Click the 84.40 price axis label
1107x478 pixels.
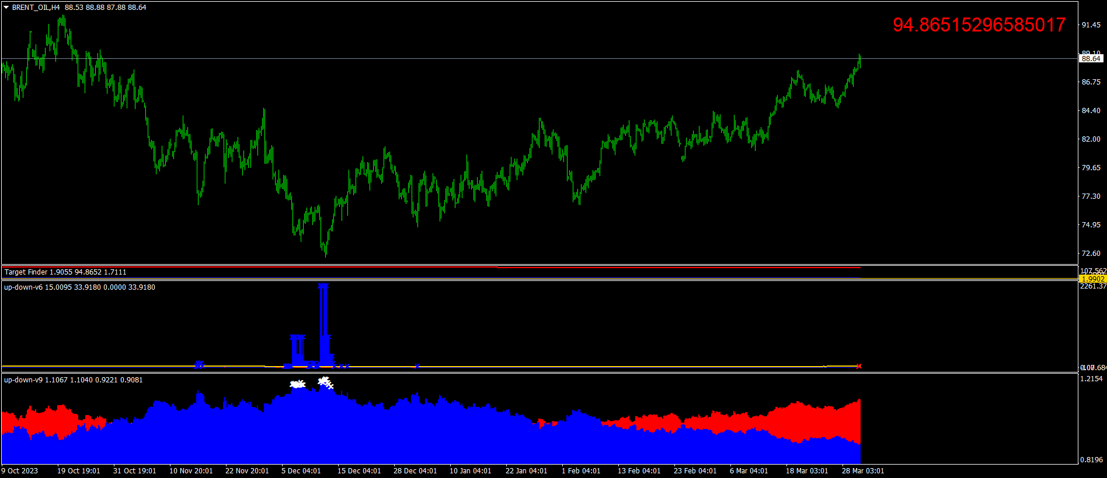1091,111
